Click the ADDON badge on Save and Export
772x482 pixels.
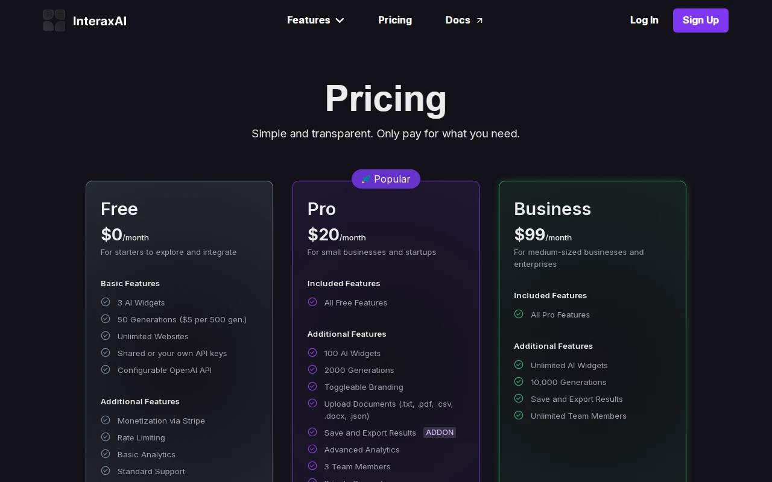pos(440,433)
